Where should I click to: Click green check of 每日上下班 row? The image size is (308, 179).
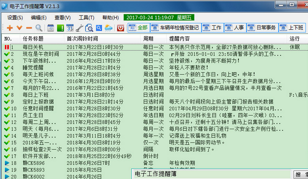[7, 95]
